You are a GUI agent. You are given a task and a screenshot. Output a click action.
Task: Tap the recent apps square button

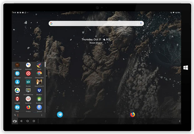pos(34,121)
